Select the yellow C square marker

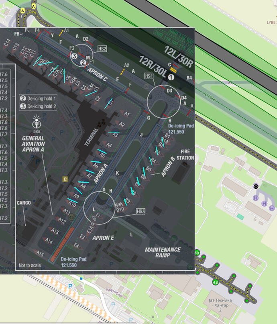(65, 179)
